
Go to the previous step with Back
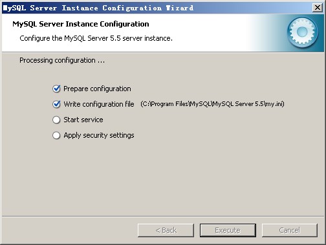[166, 230]
